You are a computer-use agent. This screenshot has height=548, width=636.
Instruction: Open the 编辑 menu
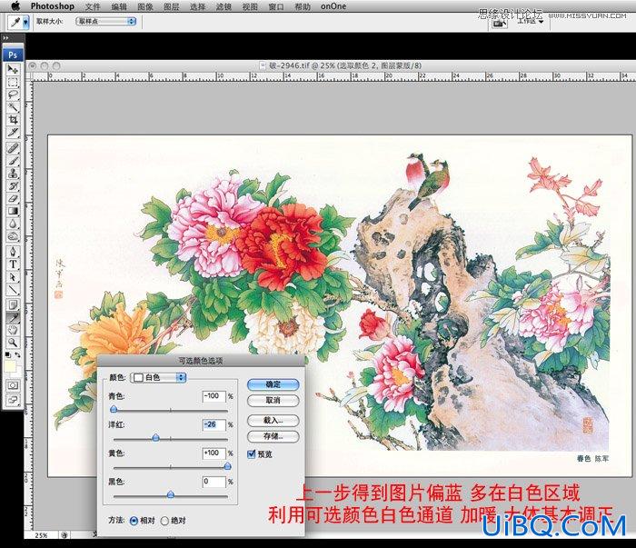coord(119,6)
